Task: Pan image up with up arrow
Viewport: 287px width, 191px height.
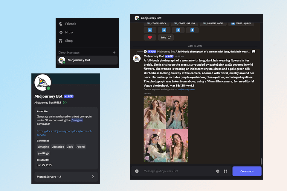Action: [178, 30]
